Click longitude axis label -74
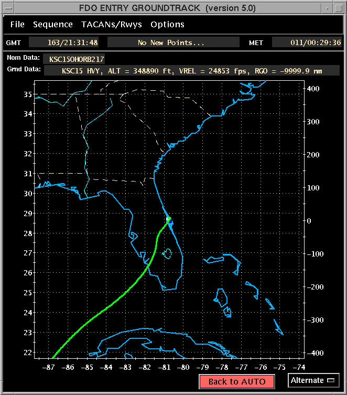Image resolution: width=347 pixels, height=395 pixels. pyautogui.click(x=299, y=367)
